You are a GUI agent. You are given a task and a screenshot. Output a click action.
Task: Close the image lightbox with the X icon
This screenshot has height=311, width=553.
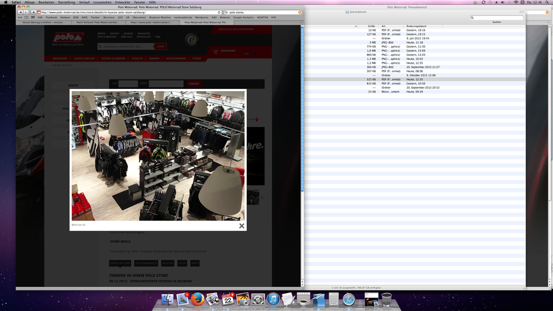pyautogui.click(x=242, y=226)
